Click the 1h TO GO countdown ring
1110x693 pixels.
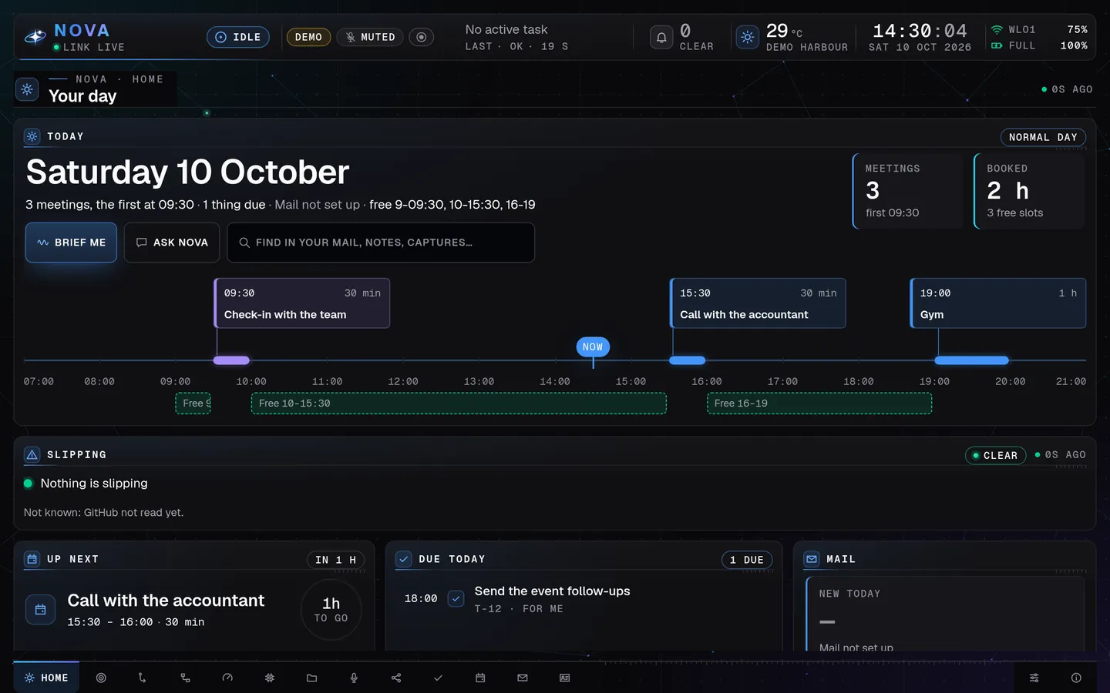331,610
